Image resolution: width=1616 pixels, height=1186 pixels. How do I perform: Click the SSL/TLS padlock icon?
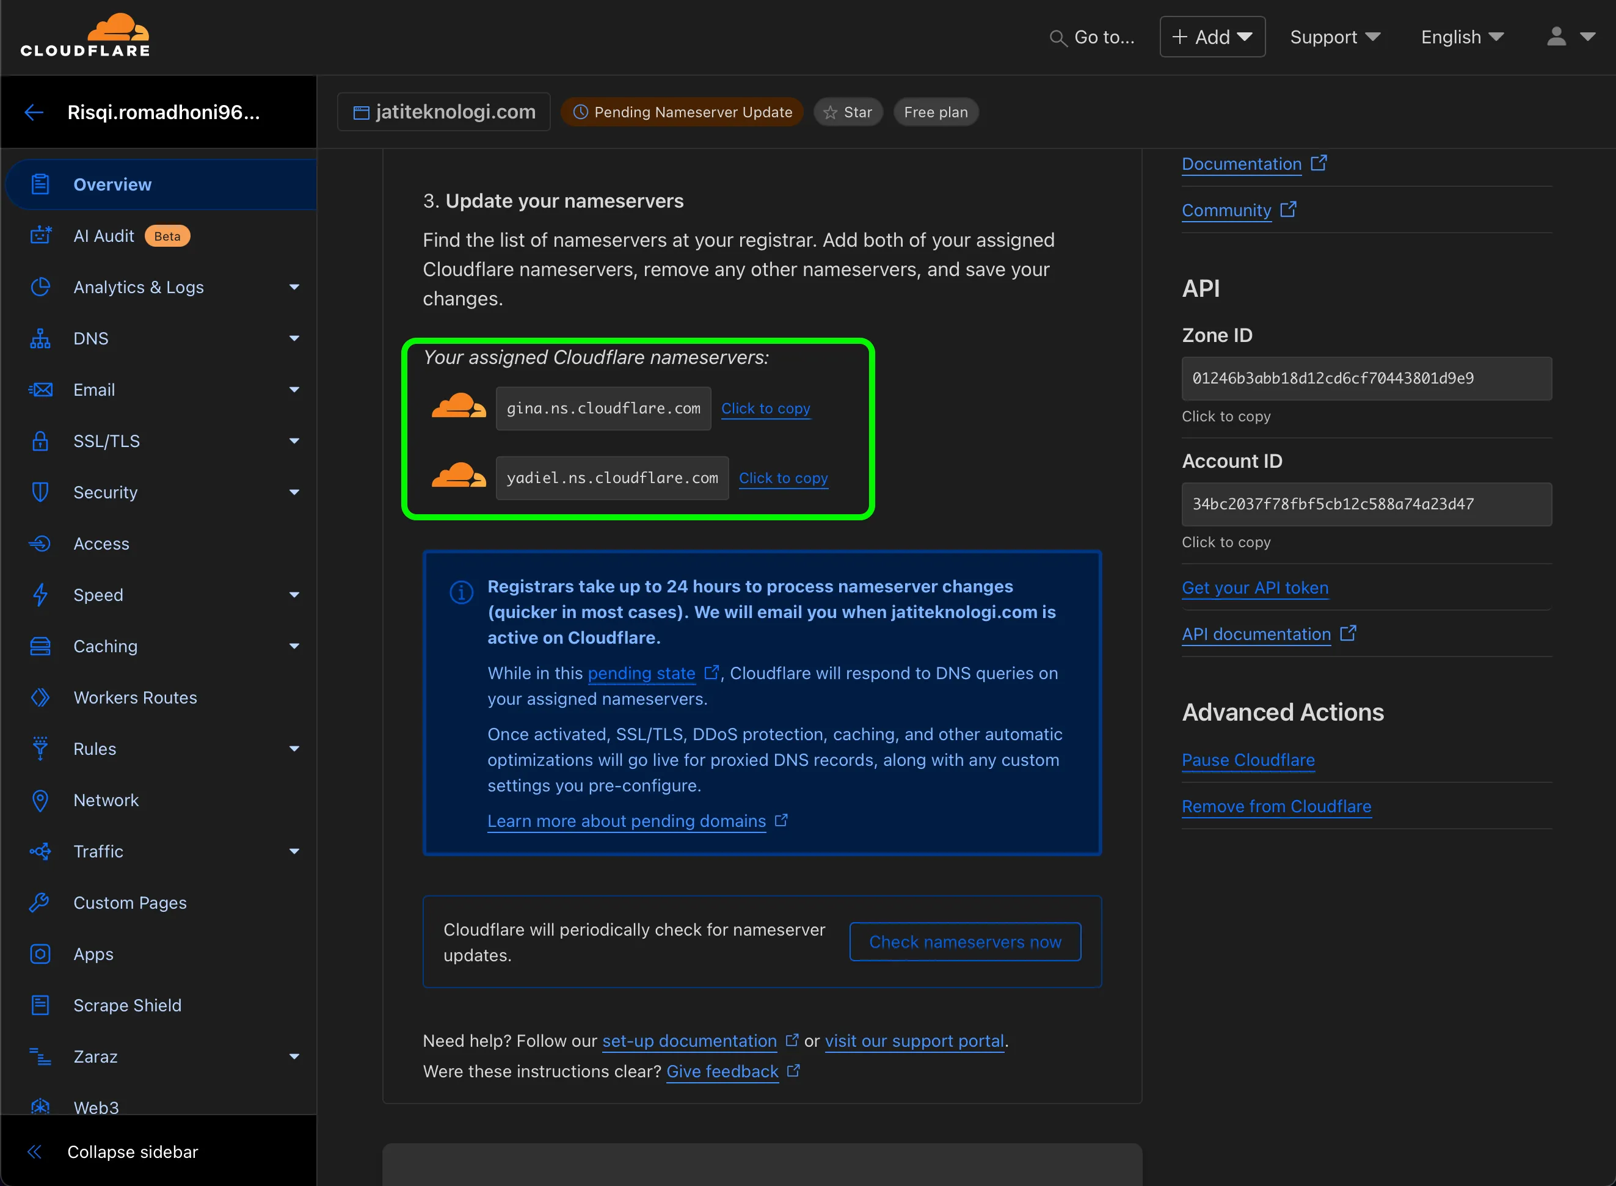[x=40, y=441]
